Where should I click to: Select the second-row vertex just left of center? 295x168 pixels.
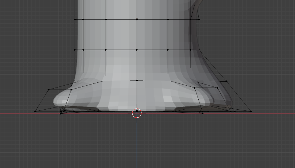point(106,49)
